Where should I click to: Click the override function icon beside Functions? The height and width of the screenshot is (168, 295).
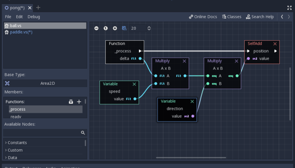(x=71, y=102)
